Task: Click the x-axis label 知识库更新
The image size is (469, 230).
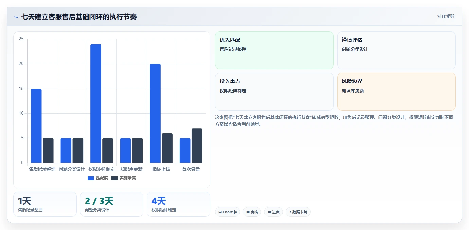Action: pos(131,169)
